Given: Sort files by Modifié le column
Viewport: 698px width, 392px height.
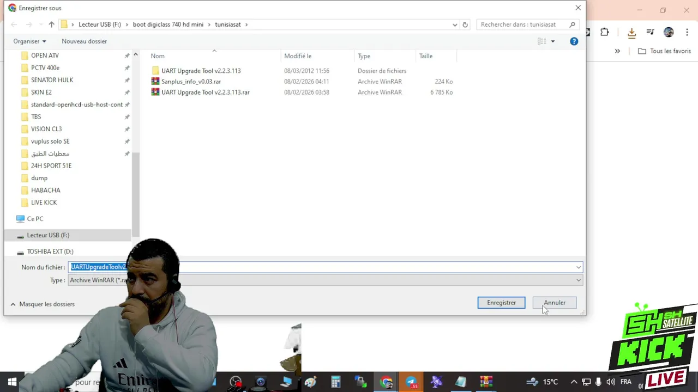Looking at the screenshot, I should [x=298, y=56].
